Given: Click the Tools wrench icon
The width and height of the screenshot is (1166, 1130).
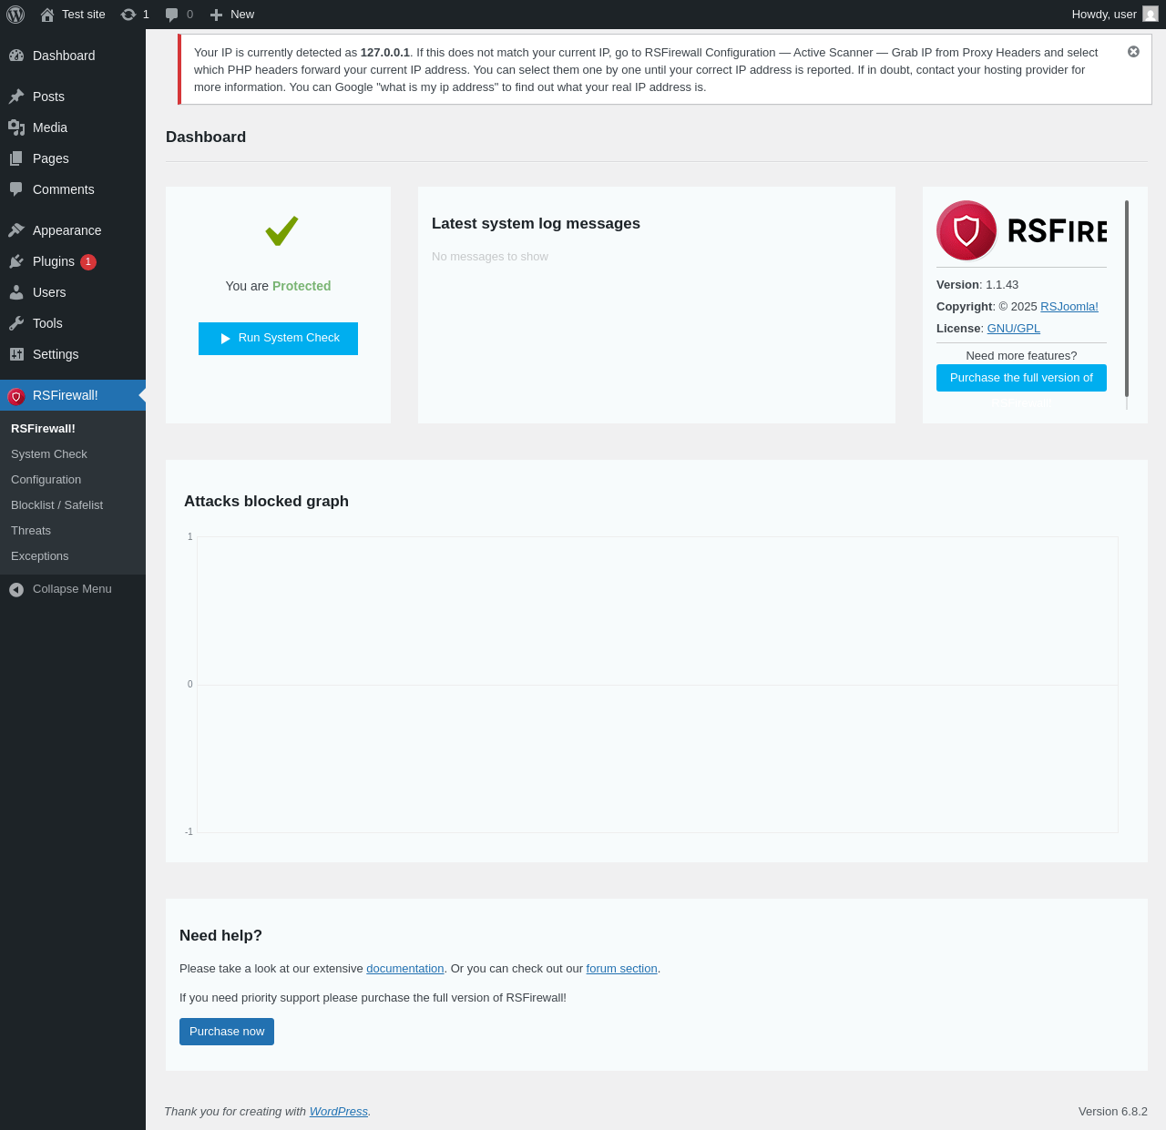Looking at the screenshot, I should (16, 323).
